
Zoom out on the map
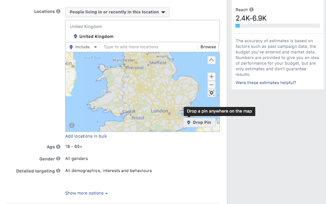(x=211, y=85)
